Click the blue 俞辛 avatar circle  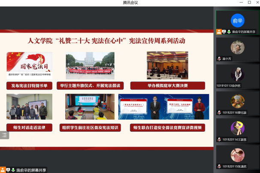pyautogui.click(x=237, y=20)
